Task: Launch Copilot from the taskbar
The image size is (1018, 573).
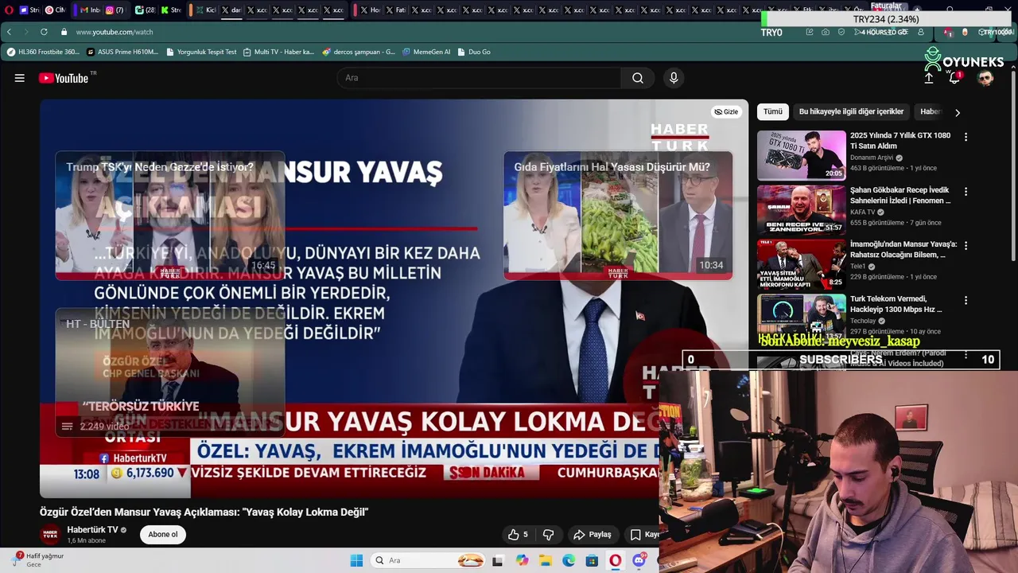Action: pyautogui.click(x=522, y=560)
